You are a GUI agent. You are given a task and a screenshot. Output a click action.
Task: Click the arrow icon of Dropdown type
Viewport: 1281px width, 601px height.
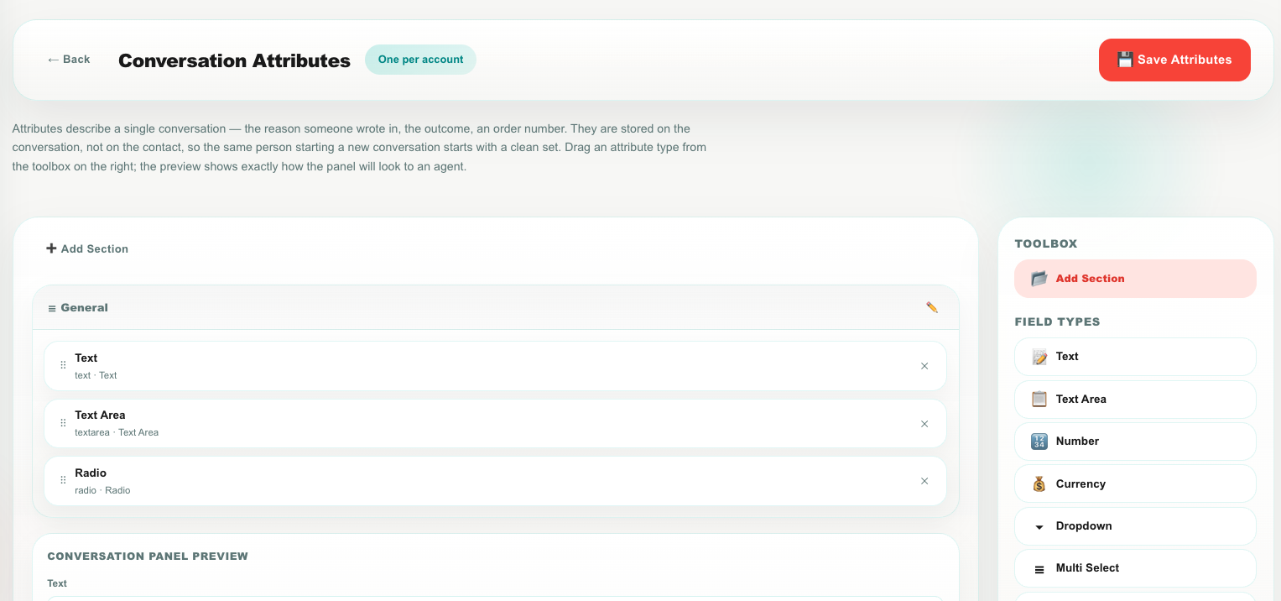pyautogui.click(x=1039, y=527)
